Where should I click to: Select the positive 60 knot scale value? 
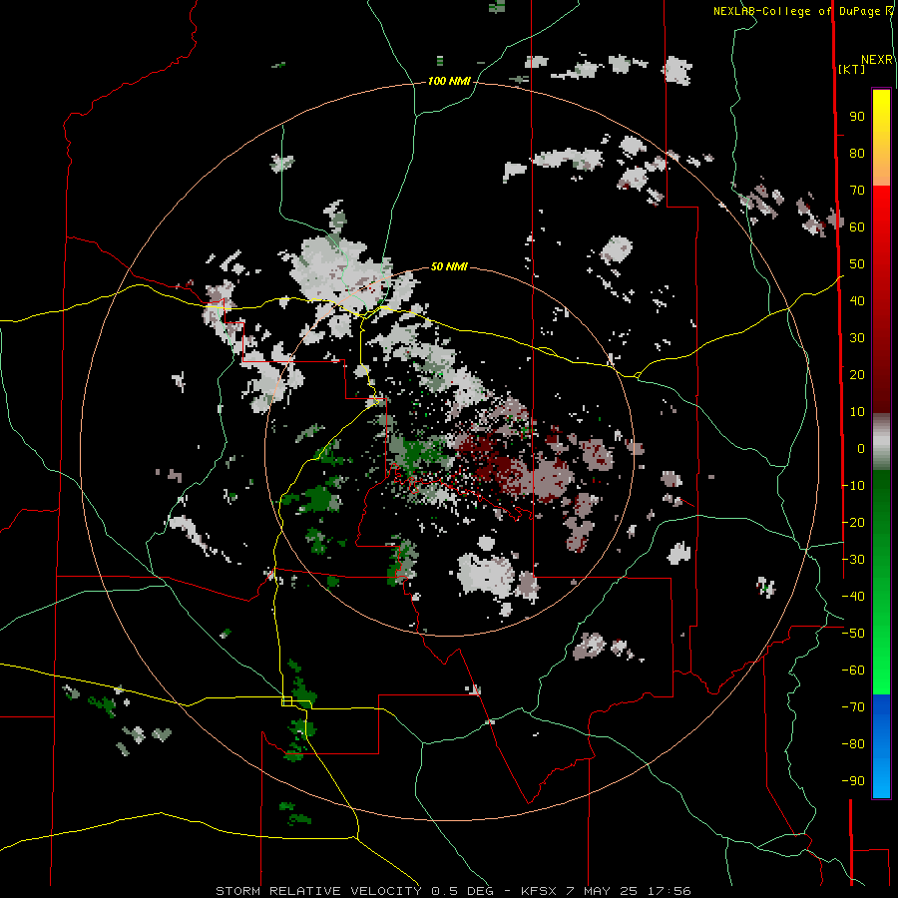pos(857,227)
